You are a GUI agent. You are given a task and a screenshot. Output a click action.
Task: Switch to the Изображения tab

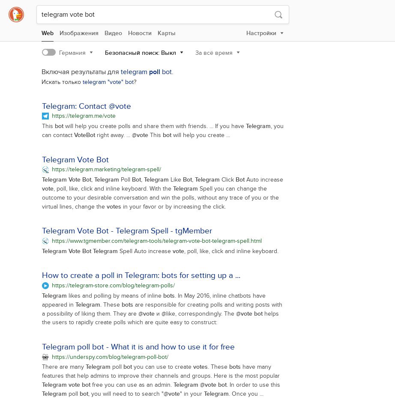[x=79, y=33]
